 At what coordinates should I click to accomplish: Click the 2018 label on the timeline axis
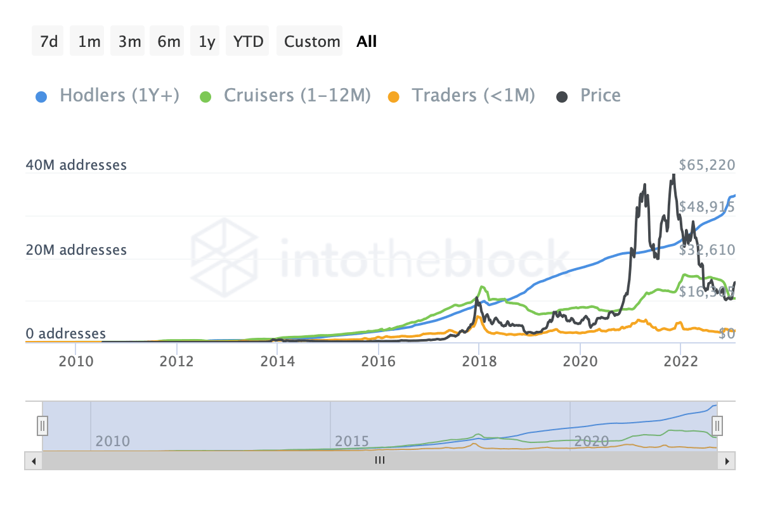pyautogui.click(x=480, y=361)
